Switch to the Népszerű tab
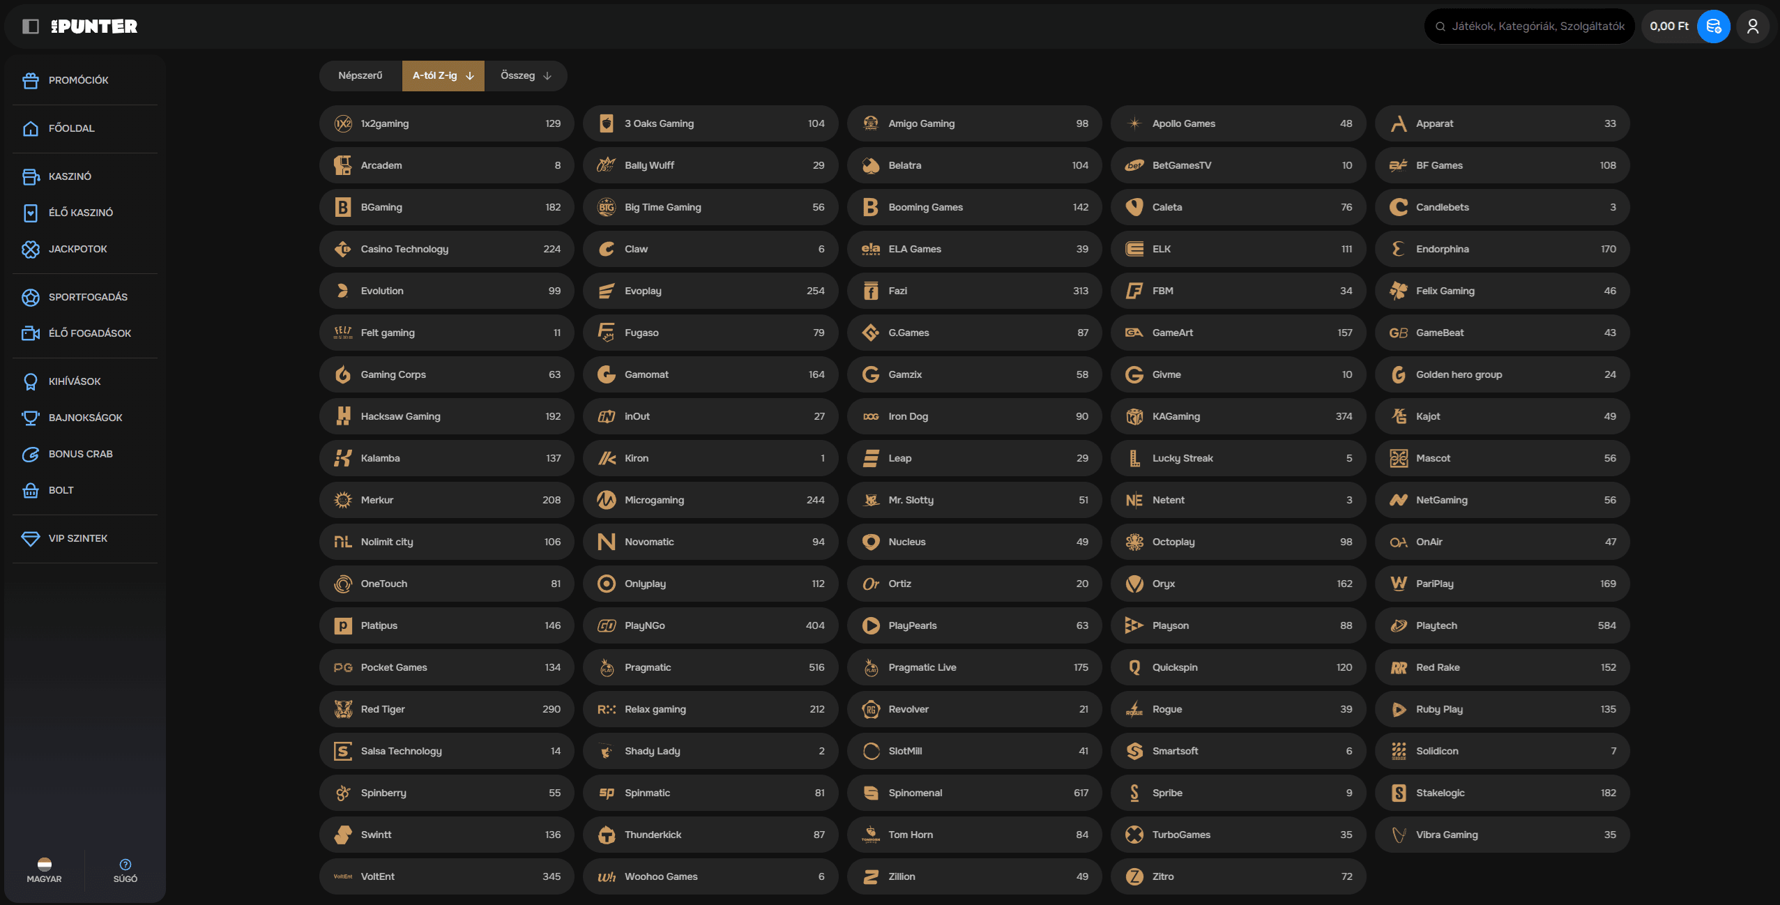 [x=360, y=76]
